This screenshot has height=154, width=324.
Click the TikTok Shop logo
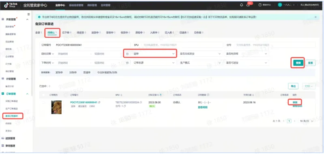coord(11,5)
